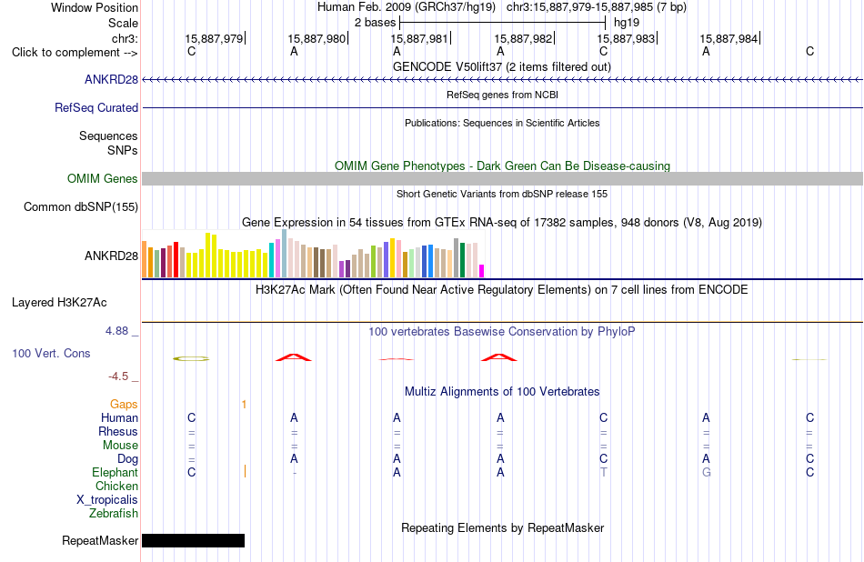The width and height of the screenshot is (864, 562).
Task: Click the ANKRD28 GTEx expression label
Action: point(111,256)
